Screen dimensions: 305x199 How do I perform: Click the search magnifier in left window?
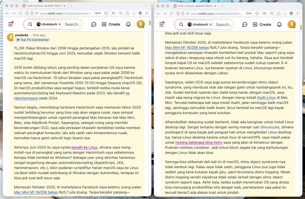tap(30, 24)
